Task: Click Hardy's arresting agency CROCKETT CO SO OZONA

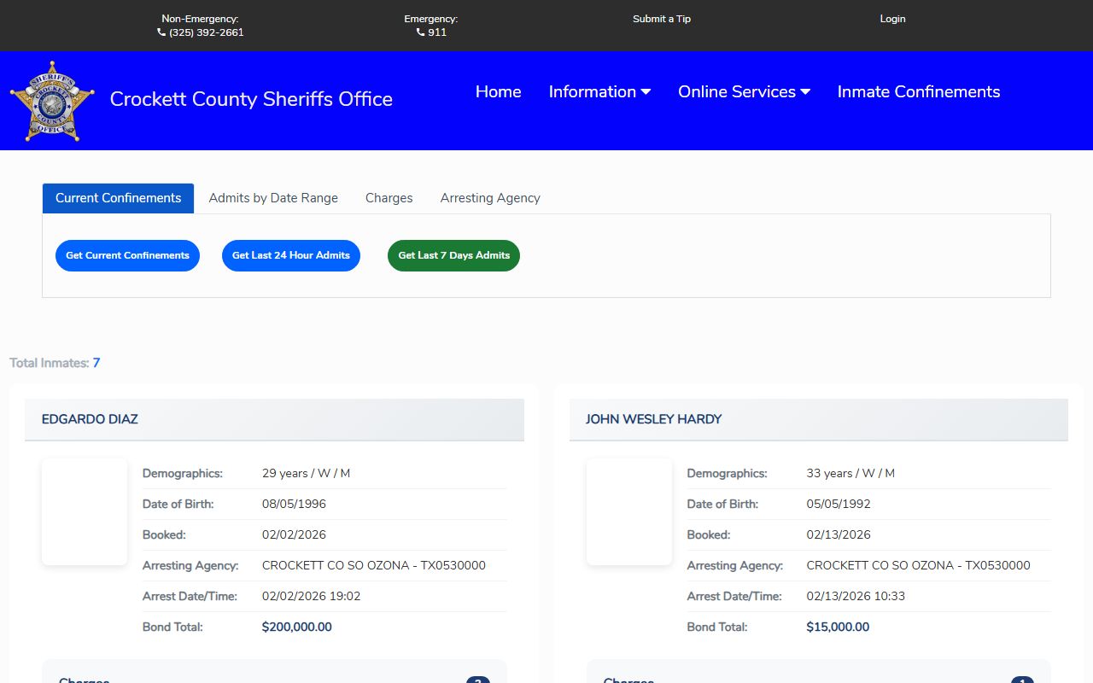Action: click(x=919, y=565)
